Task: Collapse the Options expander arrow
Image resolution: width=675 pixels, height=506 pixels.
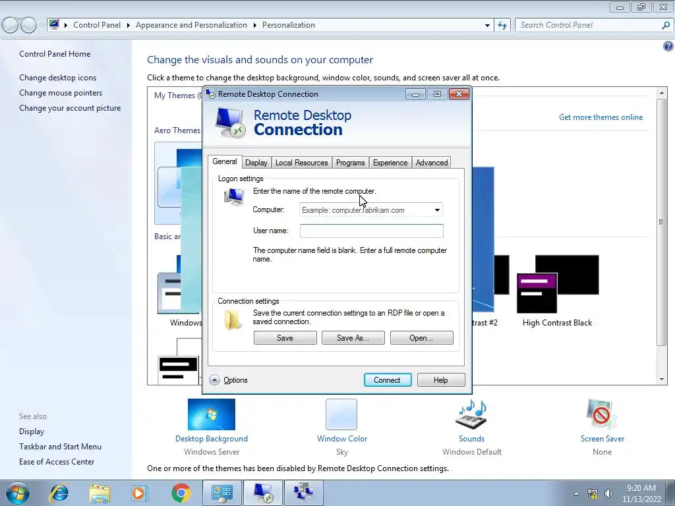Action: tap(214, 380)
